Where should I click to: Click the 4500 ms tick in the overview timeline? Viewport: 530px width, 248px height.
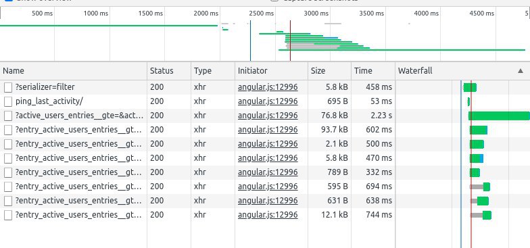pyautogui.click(x=481, y=14)
